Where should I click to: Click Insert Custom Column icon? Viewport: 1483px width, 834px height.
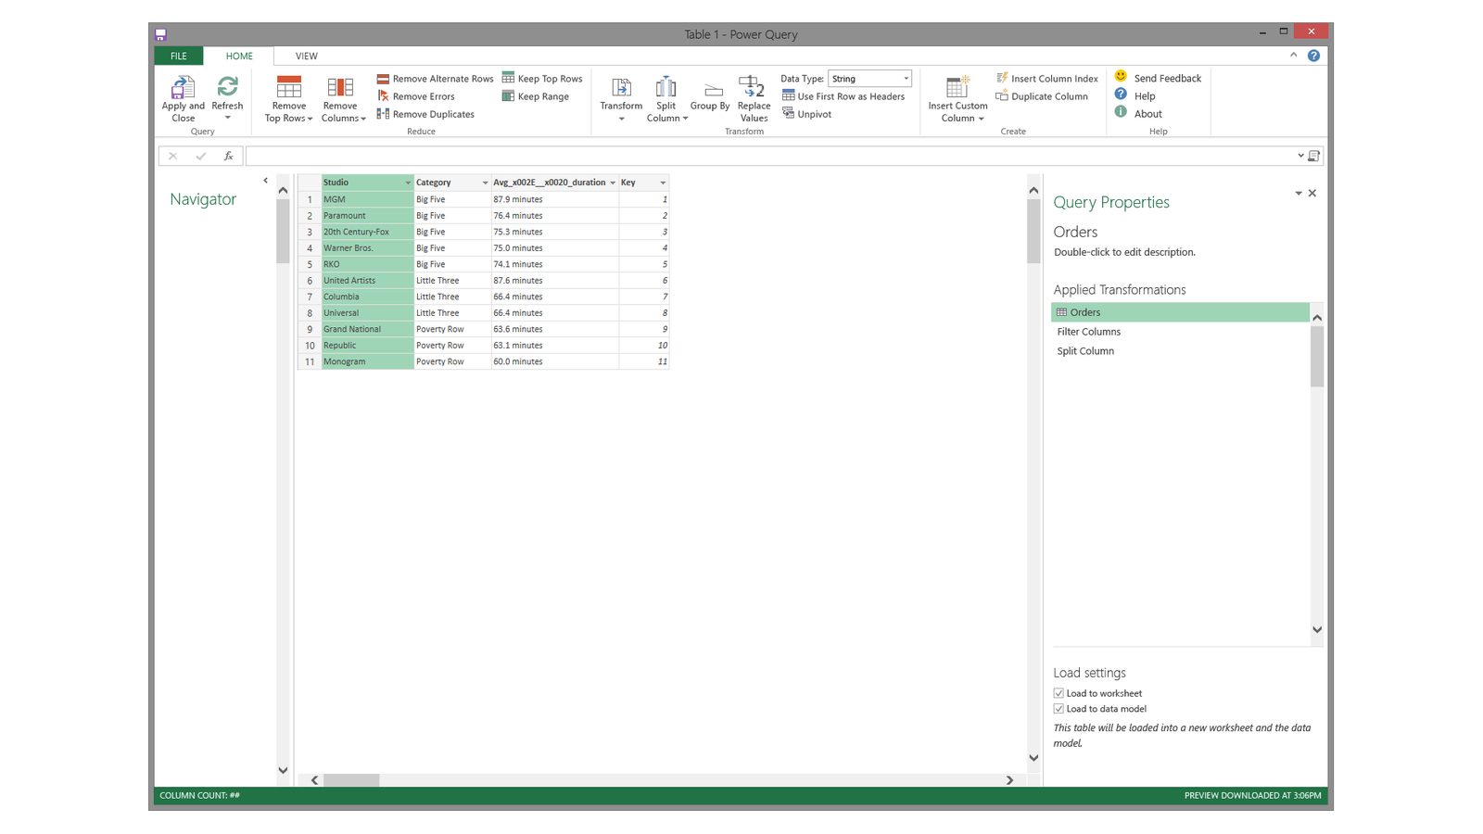coord(957,87)
